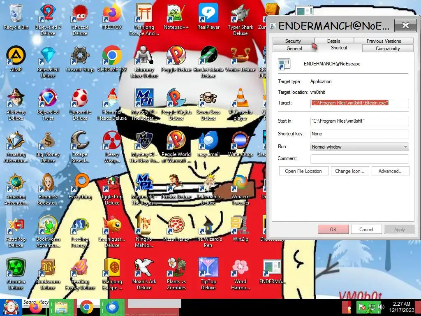421x316 pixels.
Task: Open the Advanced shortcut options
Action: pyautogui.click(x=391, y=171)
